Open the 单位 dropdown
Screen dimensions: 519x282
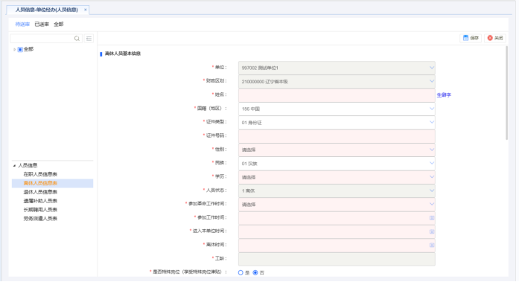point(337,68)
